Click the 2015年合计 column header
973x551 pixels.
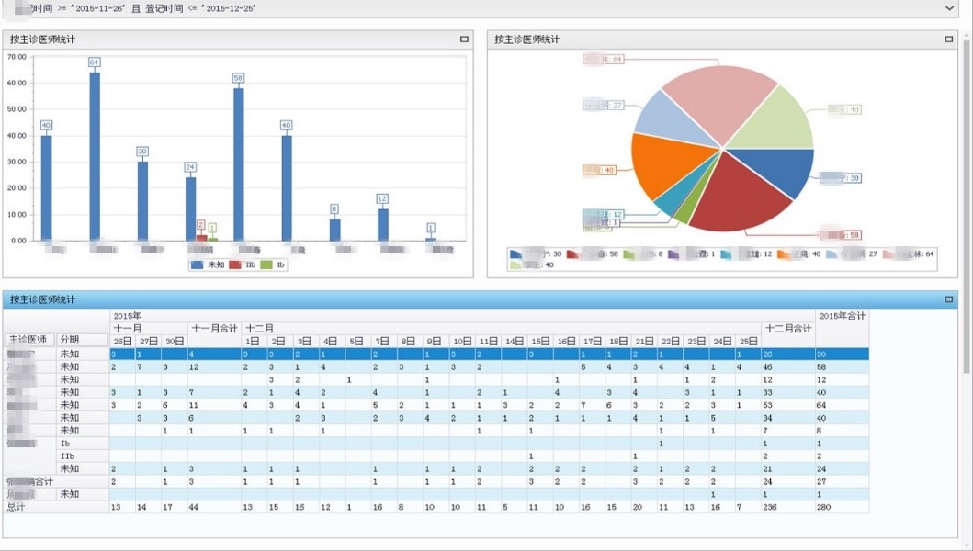(x=841, y=316)
